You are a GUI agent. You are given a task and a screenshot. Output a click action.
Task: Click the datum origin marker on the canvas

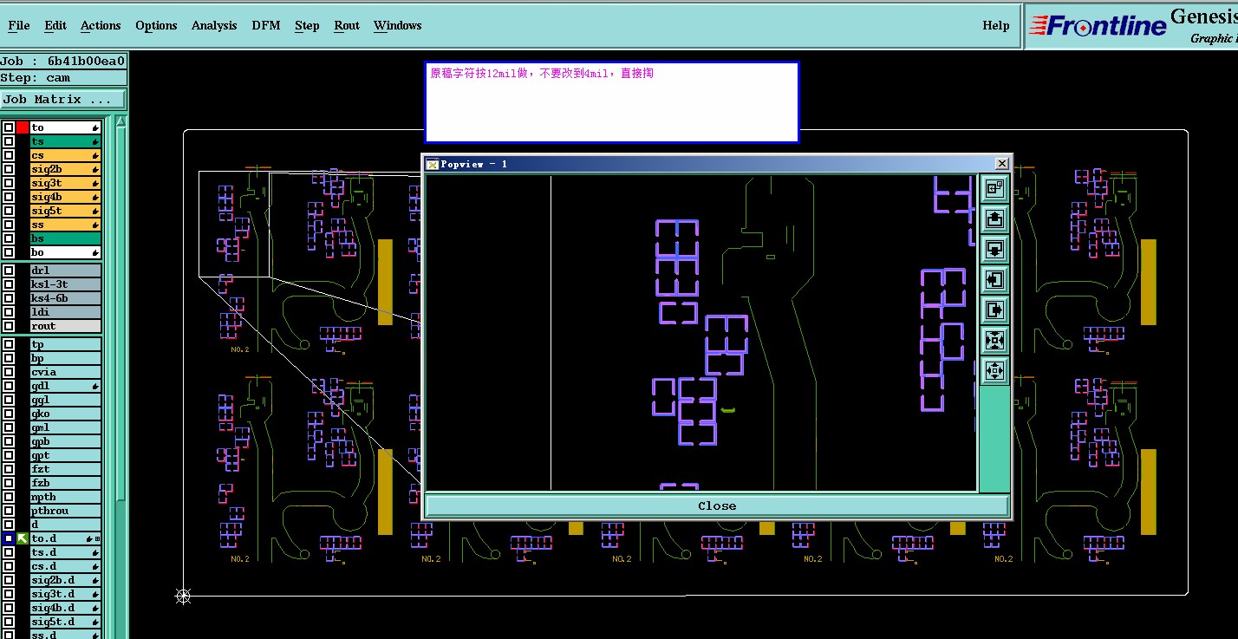click(183, 596)
